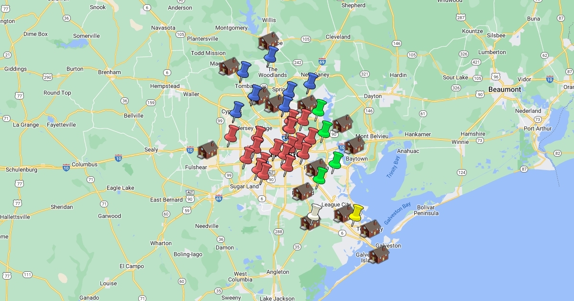This screenshot has height=301, width=574.
Task: Click the Bellville label
Action: click(133, 115)
